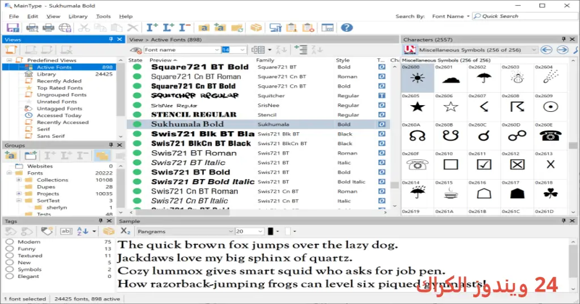Select Top Rated Fonts view
This screenshot has width=580, height=304.
point(60,88)
